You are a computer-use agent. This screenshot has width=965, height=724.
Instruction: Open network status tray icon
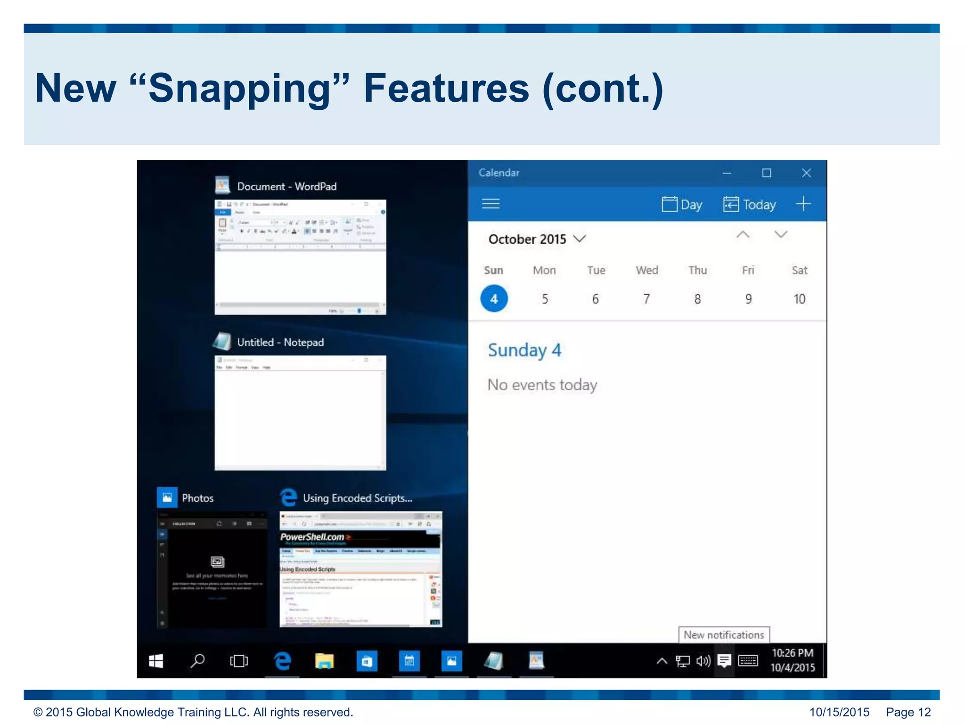[682, 661]
